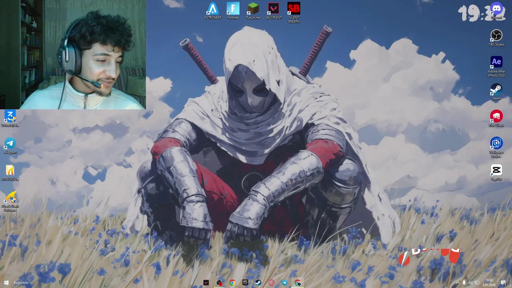Image resolution: width=512 pixels, height=288 pixels.
Task: Open the CapCut desktop shortcut
Action: tap(496, 172)
